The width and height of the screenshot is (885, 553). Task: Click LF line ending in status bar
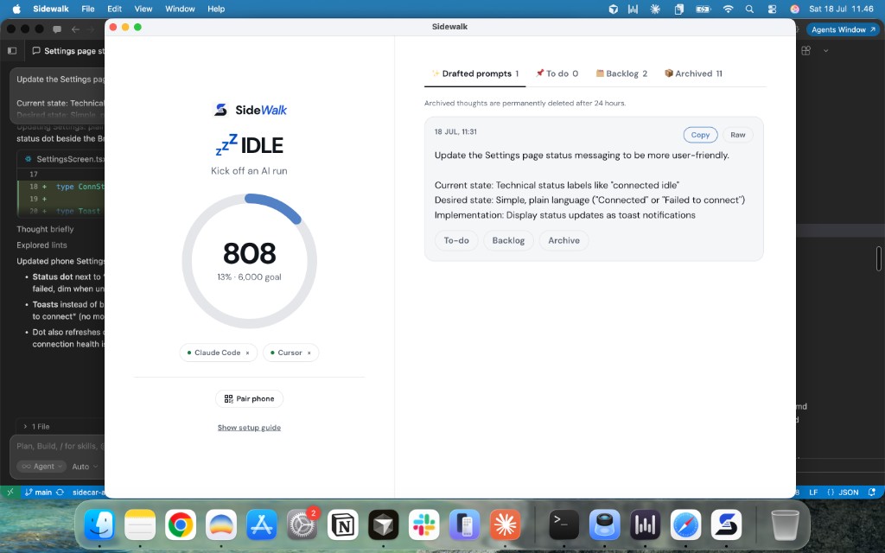click(813, 492)
